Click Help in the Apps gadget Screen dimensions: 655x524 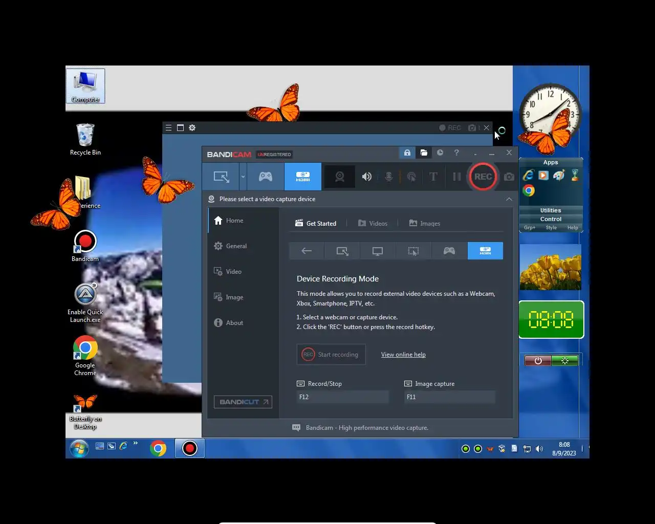pos(573,228)
